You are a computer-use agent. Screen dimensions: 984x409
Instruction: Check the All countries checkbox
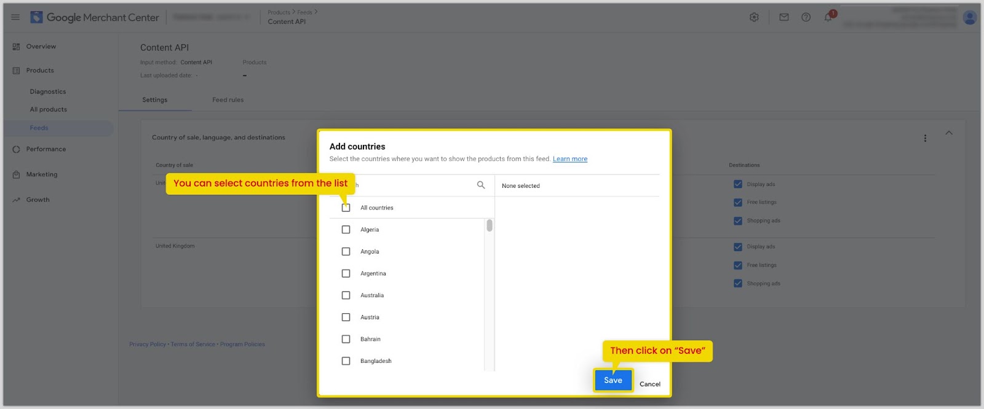pos(346,208)
